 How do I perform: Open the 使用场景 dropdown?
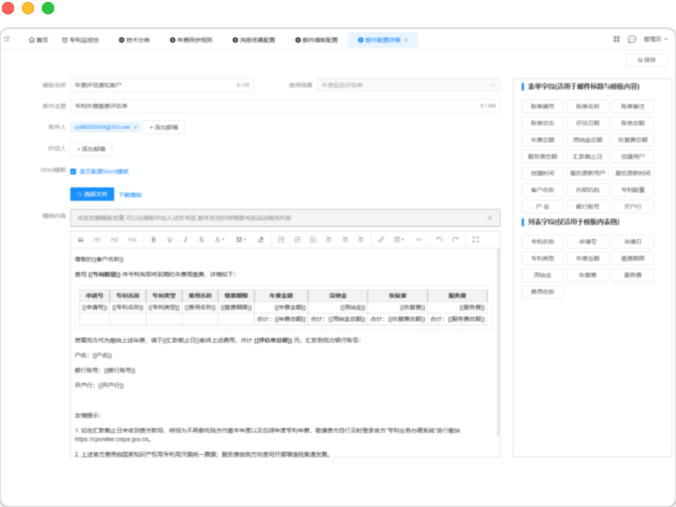(408, 86)
